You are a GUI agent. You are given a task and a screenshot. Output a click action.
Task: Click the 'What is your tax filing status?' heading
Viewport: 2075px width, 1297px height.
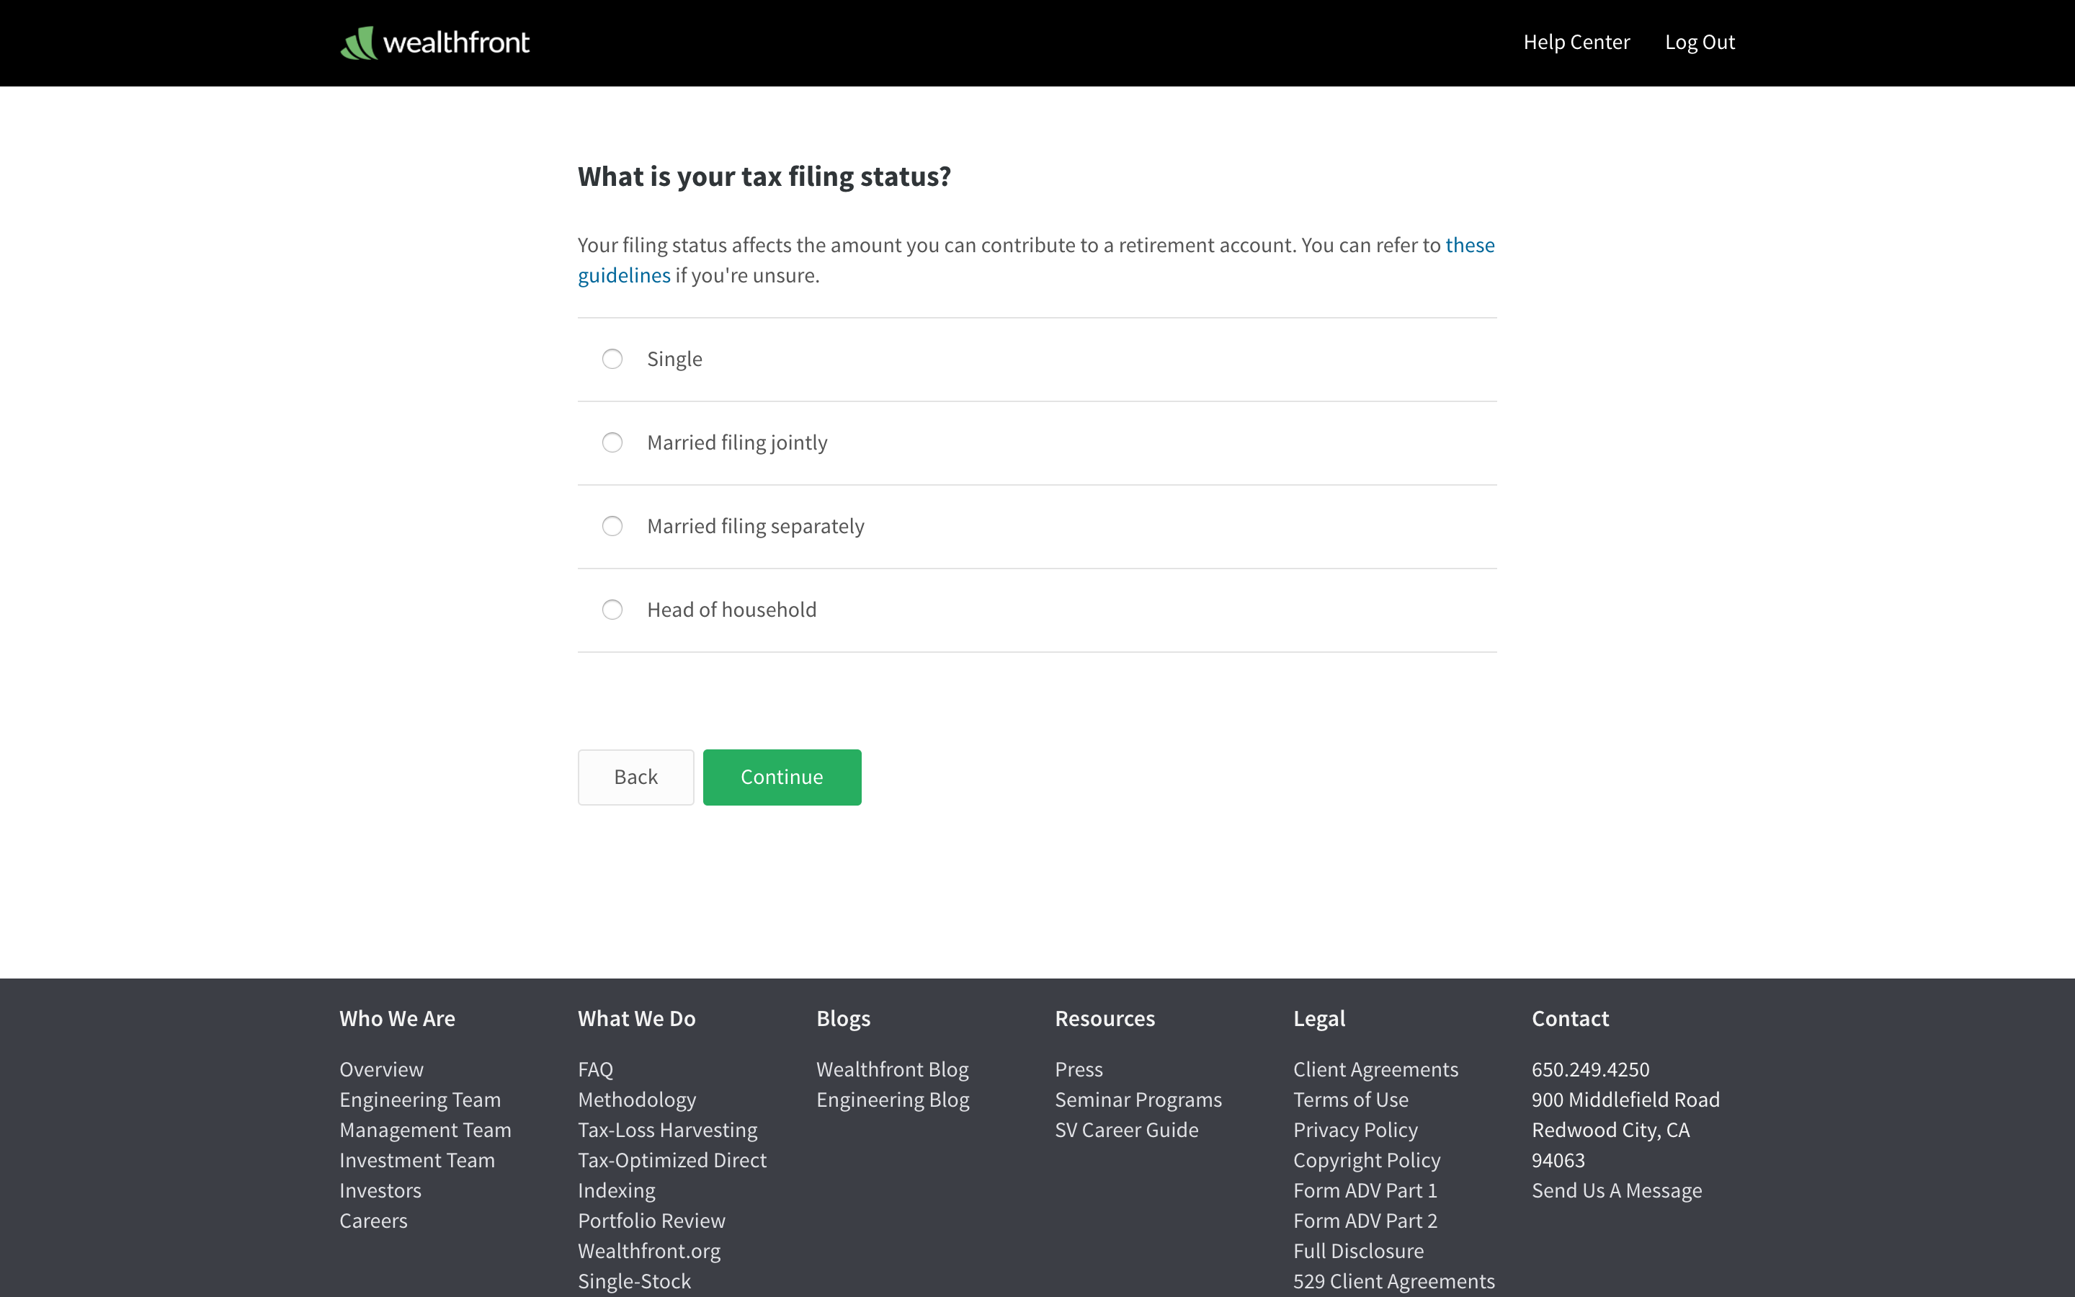pyautogui.click(x=764, y=177)
